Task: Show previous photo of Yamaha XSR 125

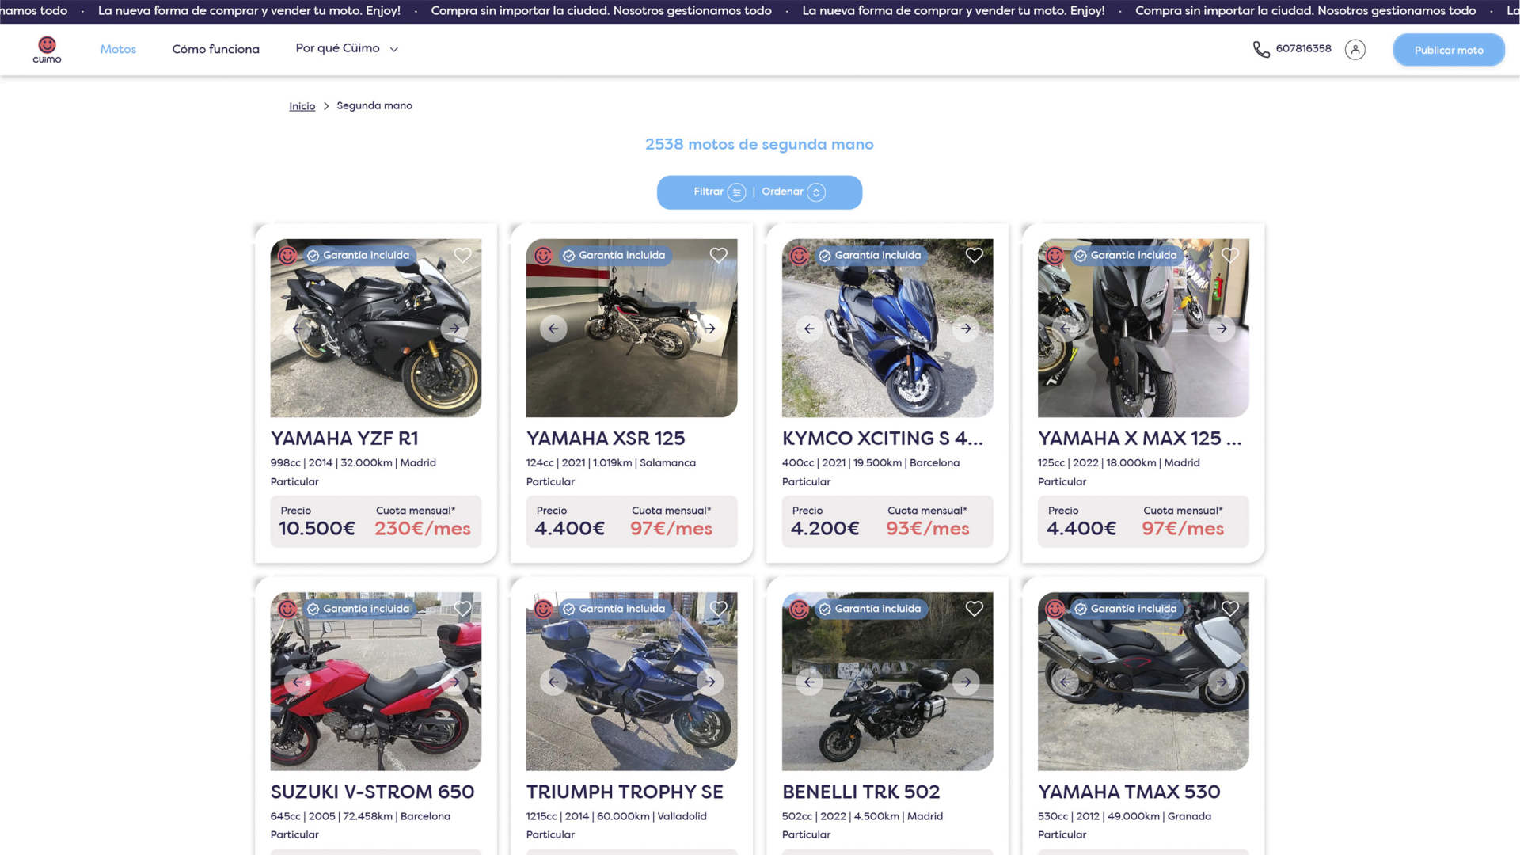Action: point(553,328)
